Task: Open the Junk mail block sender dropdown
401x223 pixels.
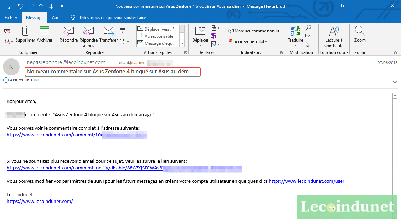Action: pos(9,42)
